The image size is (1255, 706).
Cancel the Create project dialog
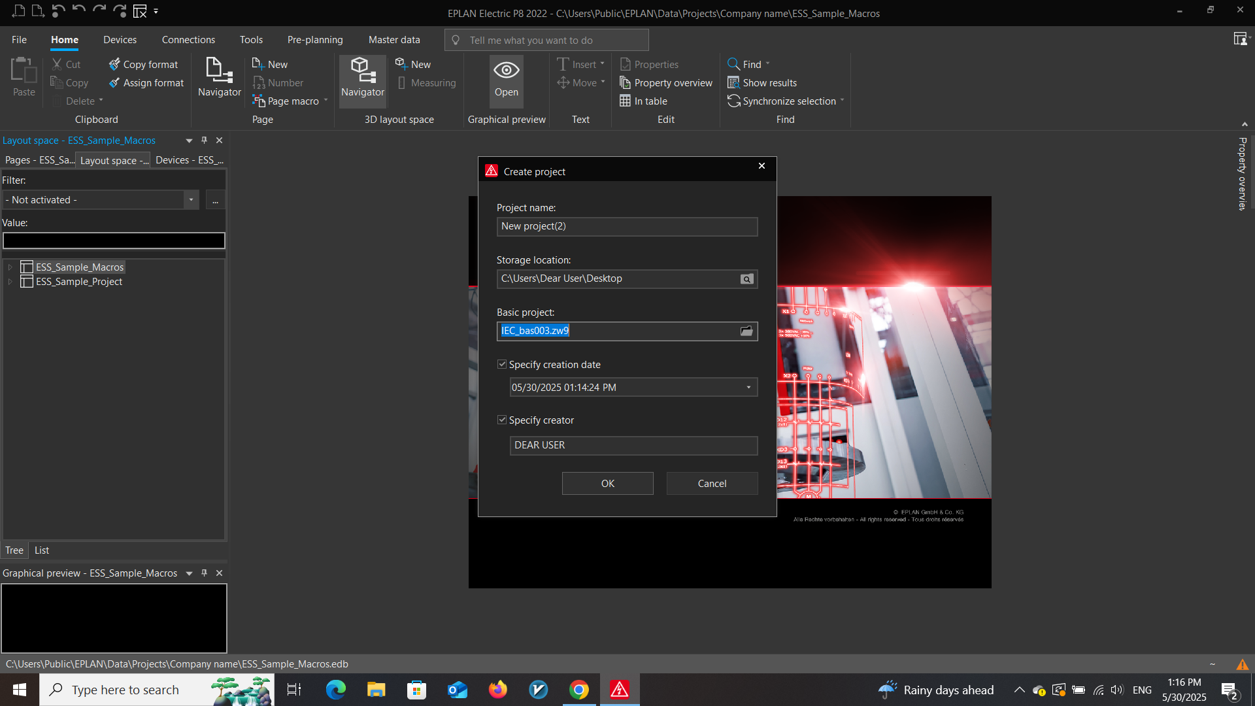click(712, 484)
